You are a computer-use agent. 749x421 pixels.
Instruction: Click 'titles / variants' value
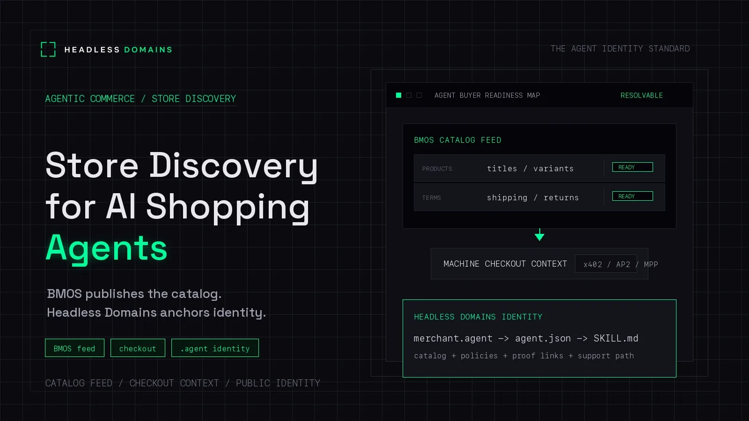click(530, 168)
